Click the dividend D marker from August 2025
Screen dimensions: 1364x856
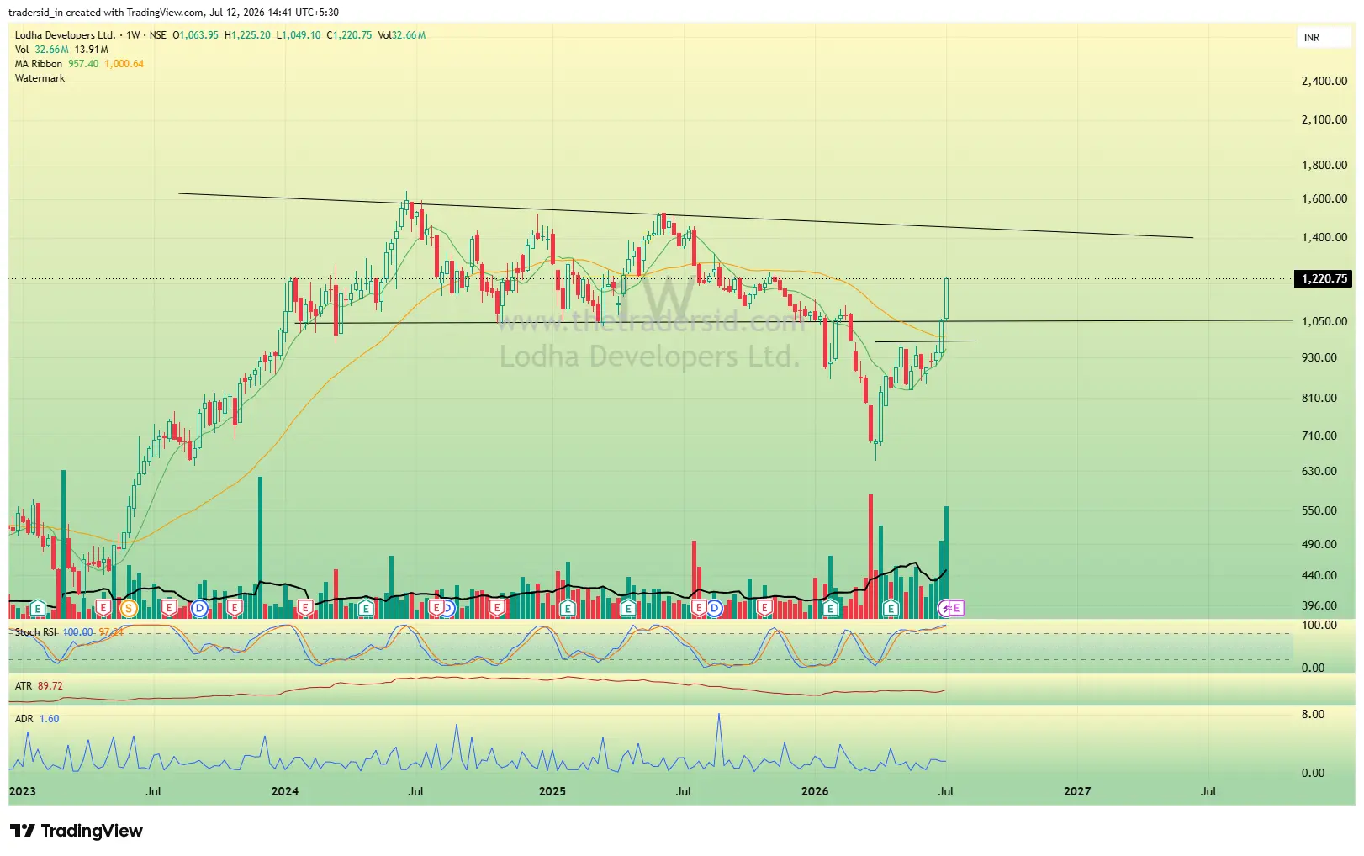click(x=714, y=607)
